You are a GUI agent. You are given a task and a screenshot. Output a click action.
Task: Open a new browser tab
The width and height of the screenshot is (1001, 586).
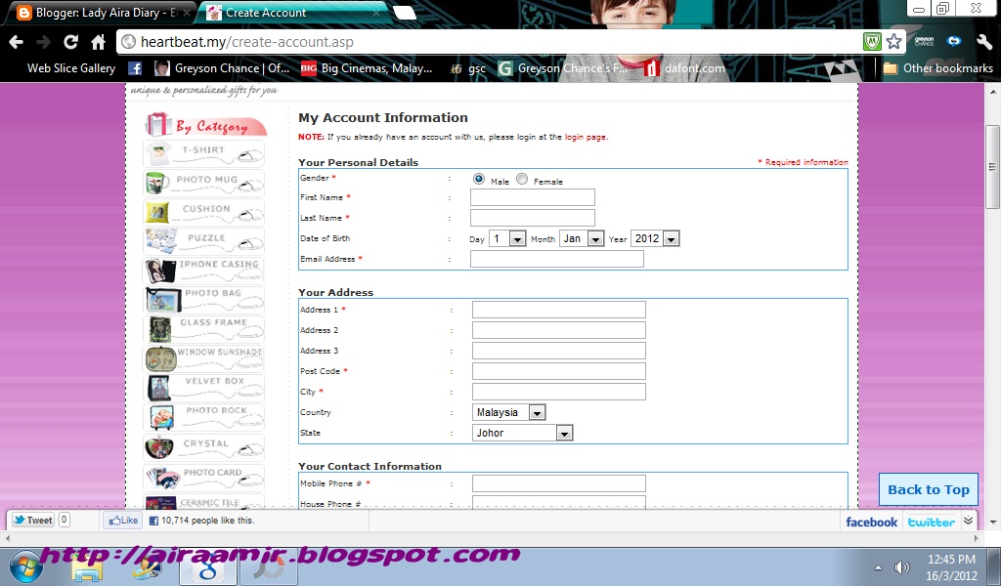[x=405, y=13]
